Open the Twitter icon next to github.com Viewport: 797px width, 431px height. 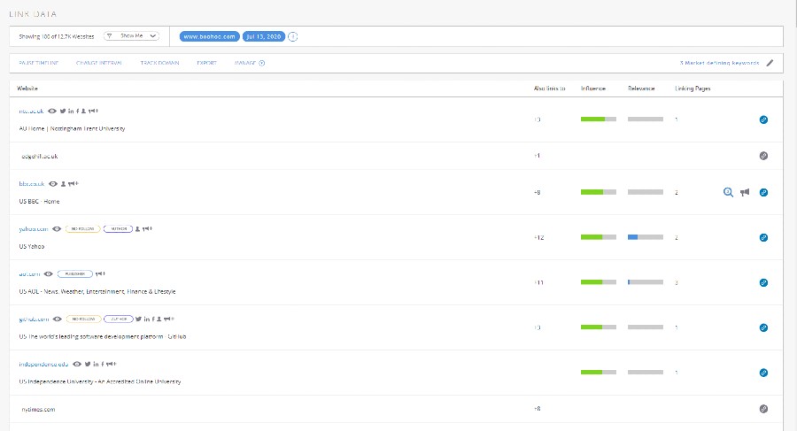coord(139,319)
